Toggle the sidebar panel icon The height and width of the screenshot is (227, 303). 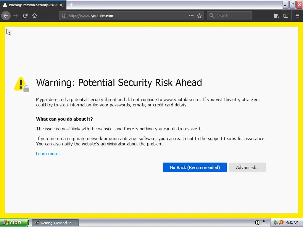286,16
